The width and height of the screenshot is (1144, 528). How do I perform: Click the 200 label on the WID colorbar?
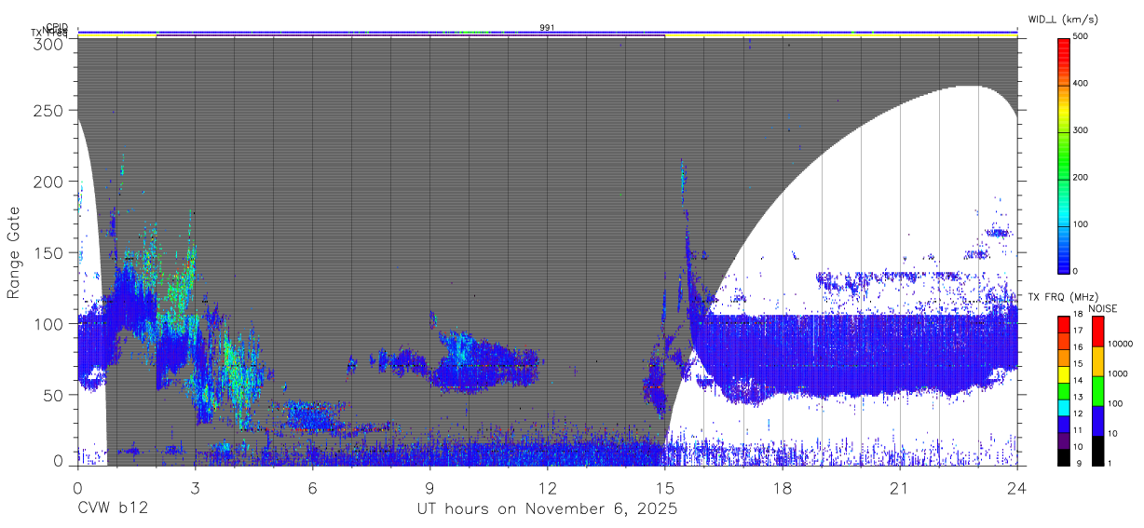click(1081, 177)
